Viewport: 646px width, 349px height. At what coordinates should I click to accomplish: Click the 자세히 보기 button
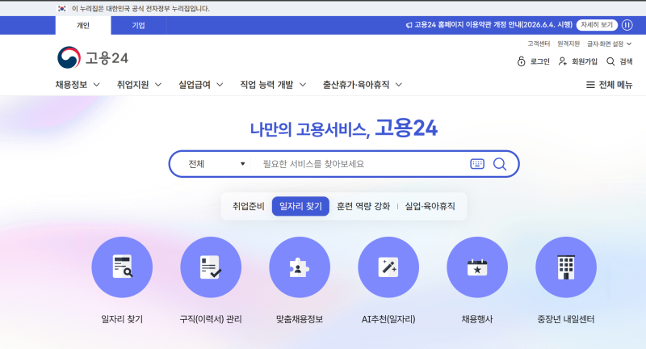[597, 25]
